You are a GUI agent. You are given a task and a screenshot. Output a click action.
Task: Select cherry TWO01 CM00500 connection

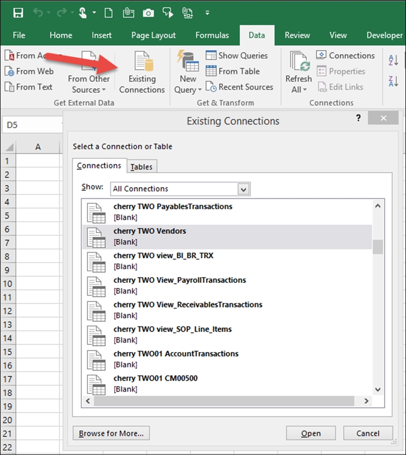227,384
